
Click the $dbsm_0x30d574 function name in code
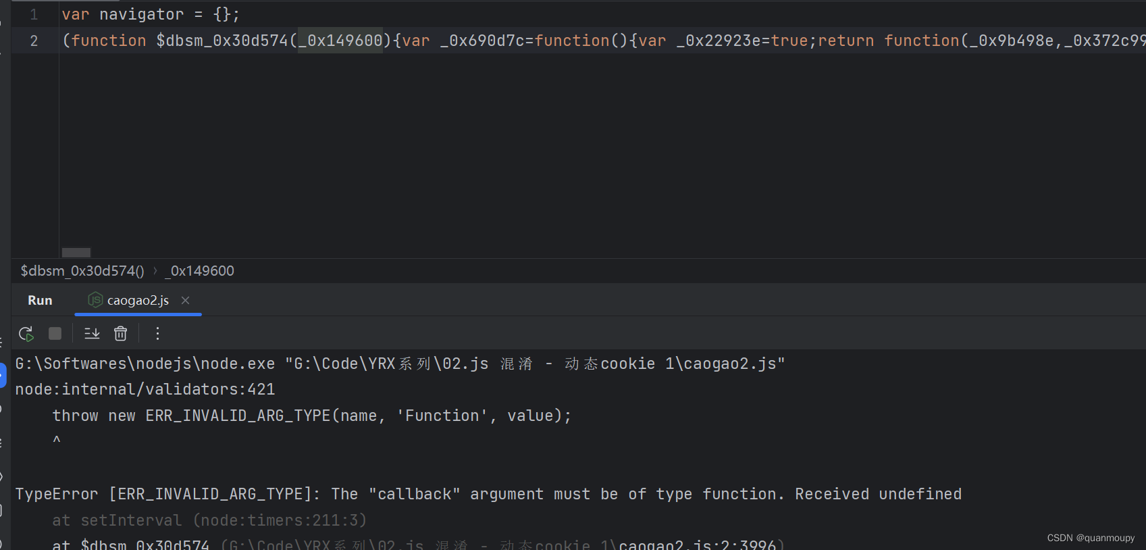point(222,41)
